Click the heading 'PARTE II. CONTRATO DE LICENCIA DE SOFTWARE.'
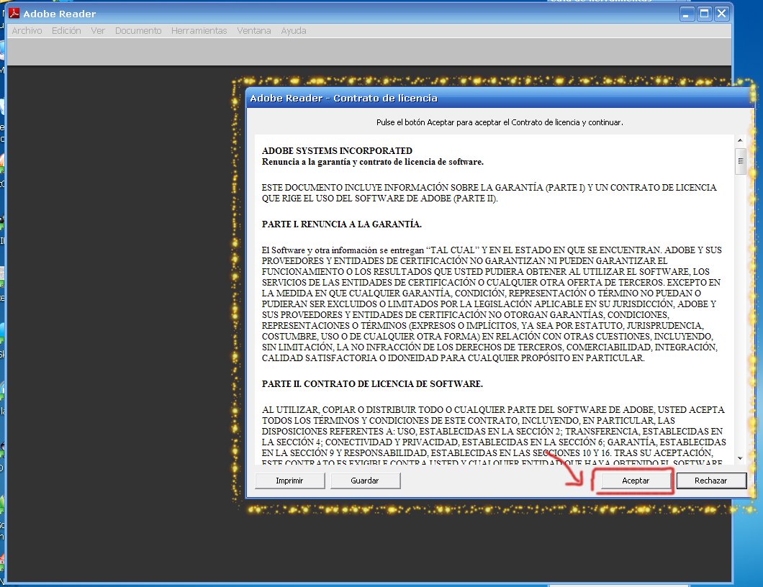This screenshot has width=763, height=587. [x=372, y=383]
